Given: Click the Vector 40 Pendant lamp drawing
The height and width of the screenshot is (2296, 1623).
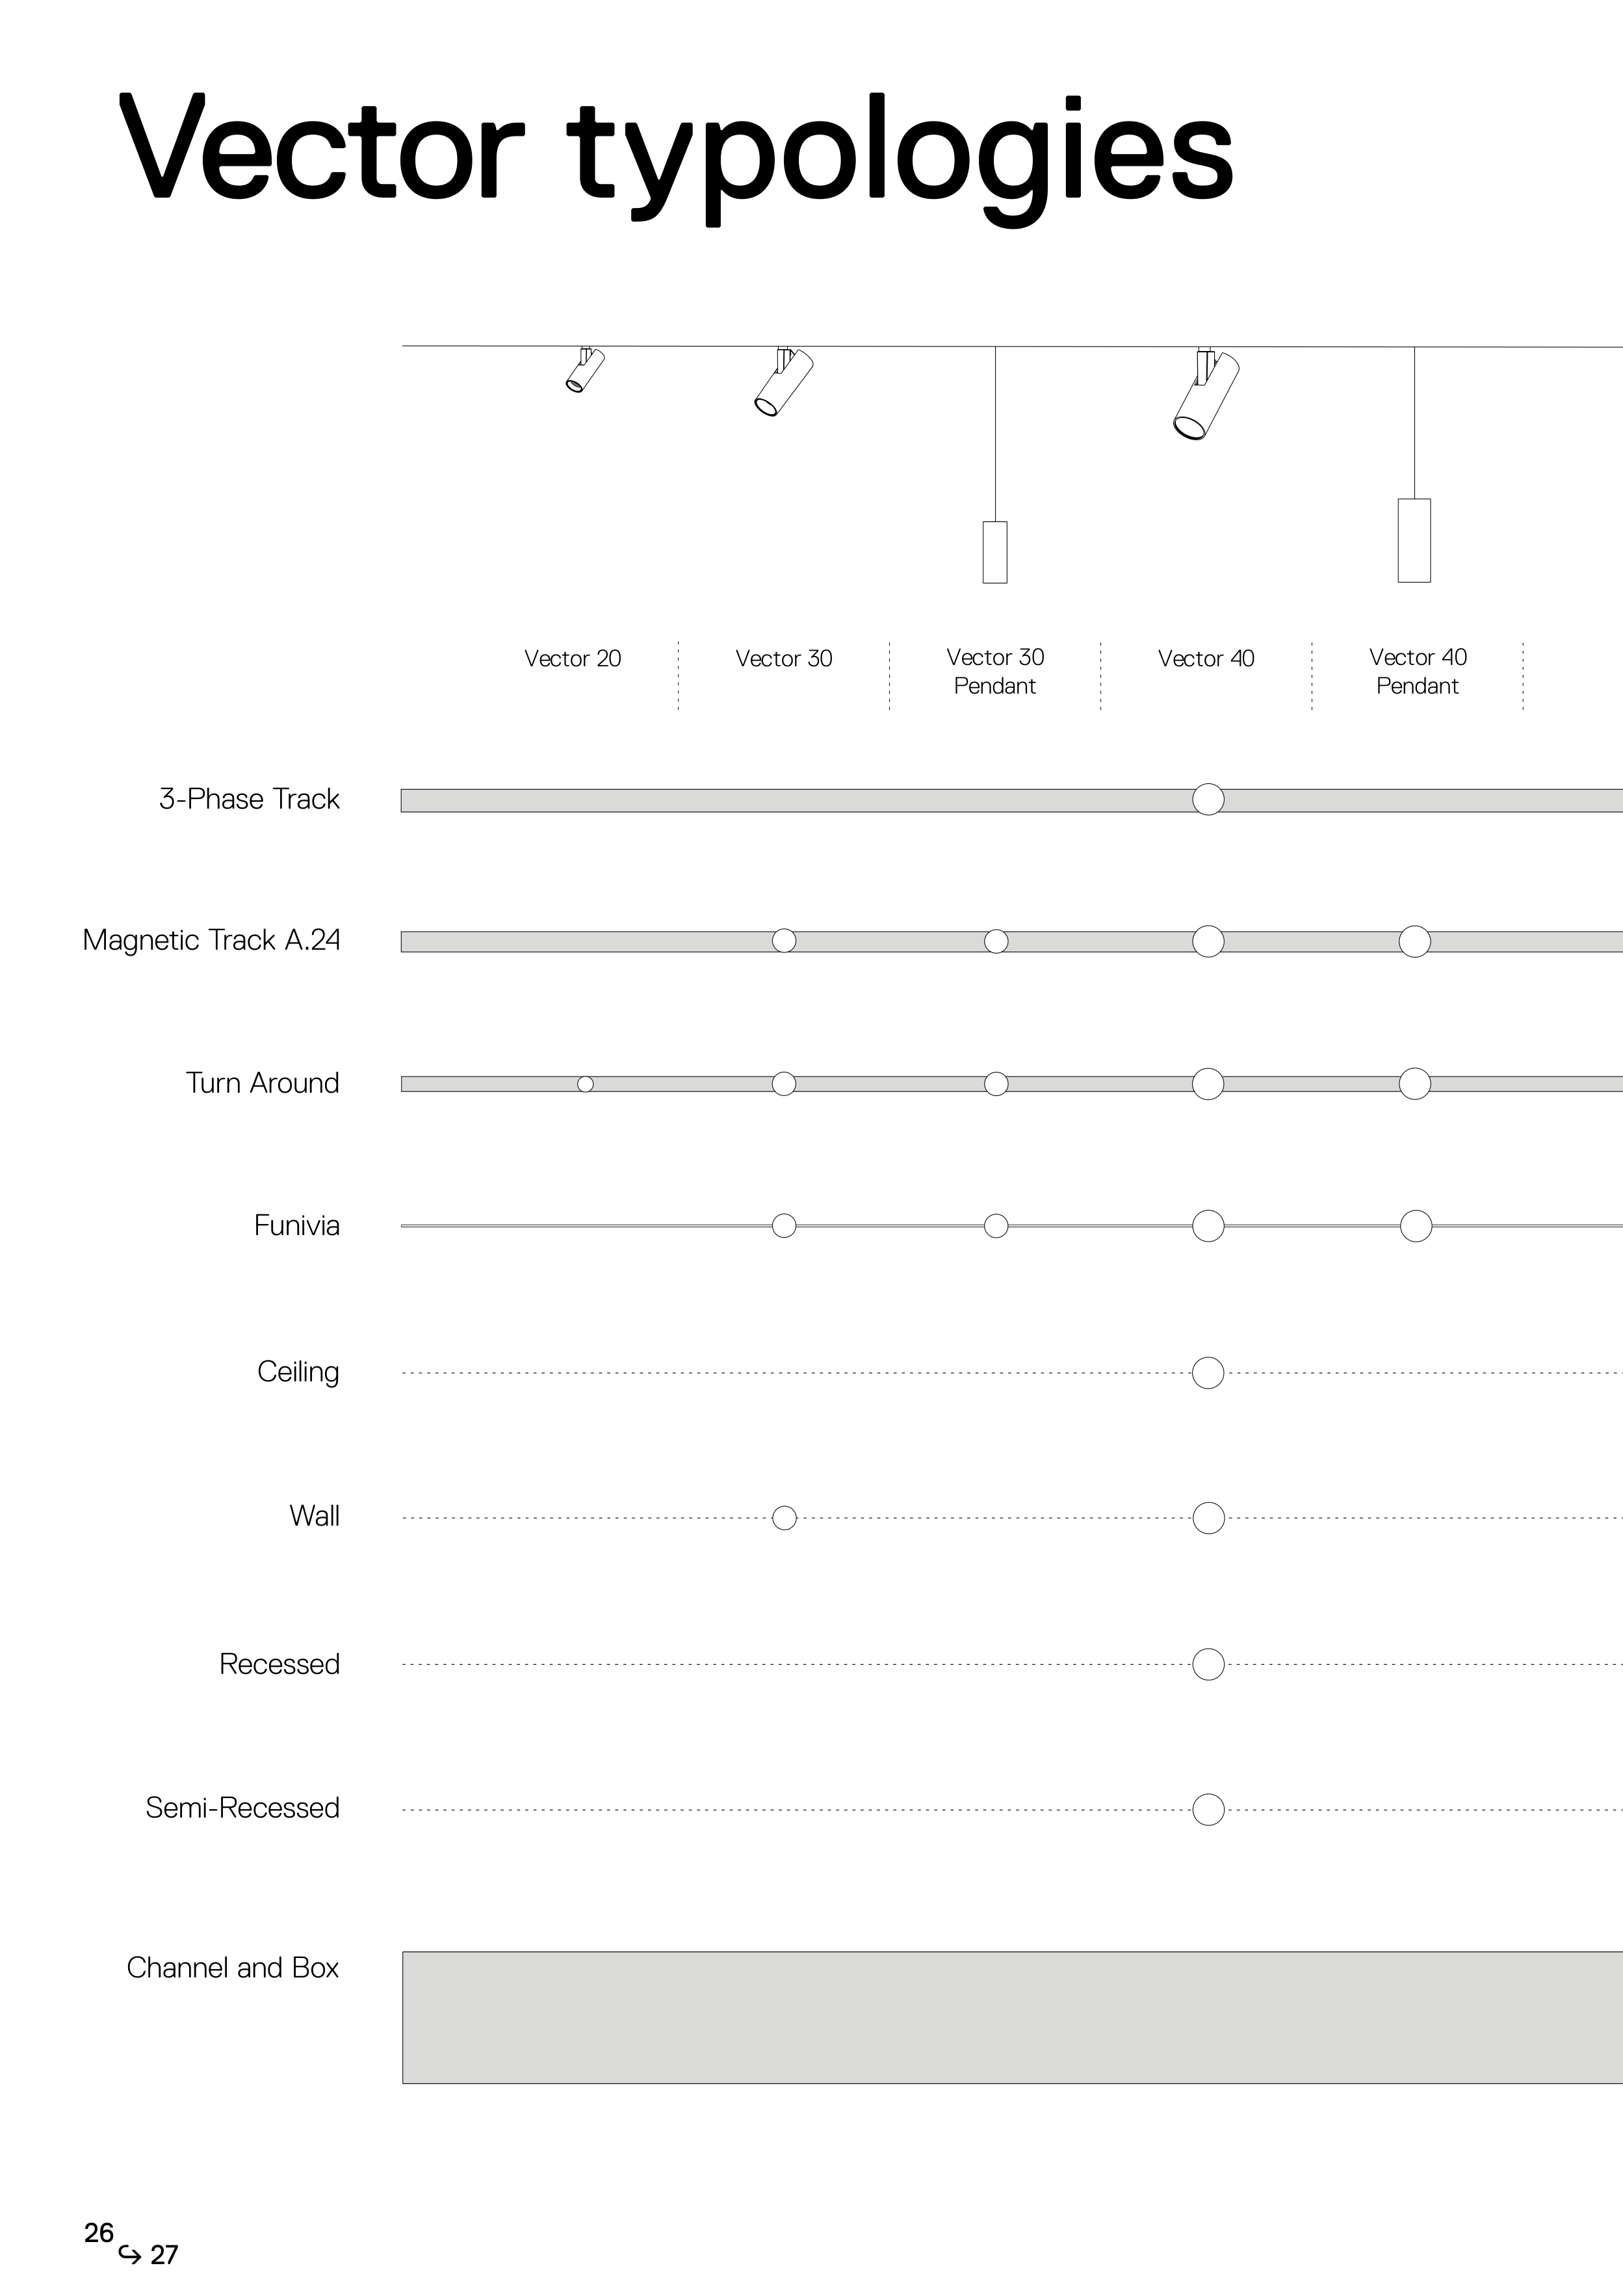Looking at the screenshot, I should coord(1414,539).
